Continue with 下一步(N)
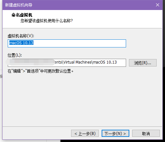 tap(115, 133)
